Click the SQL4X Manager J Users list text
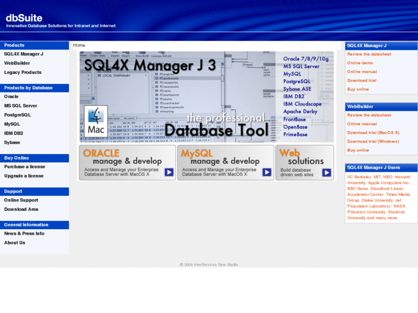 click(x=379, y=198)
